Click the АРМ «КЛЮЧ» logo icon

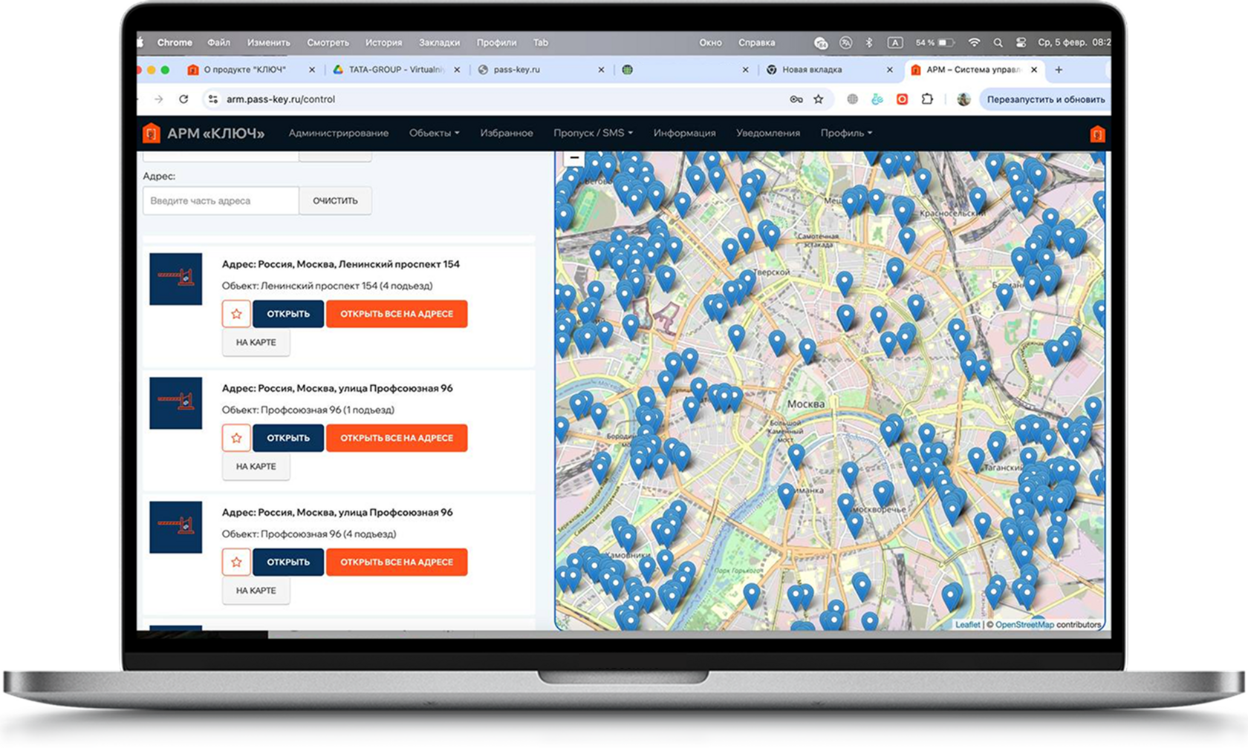[x=152, y=134]
